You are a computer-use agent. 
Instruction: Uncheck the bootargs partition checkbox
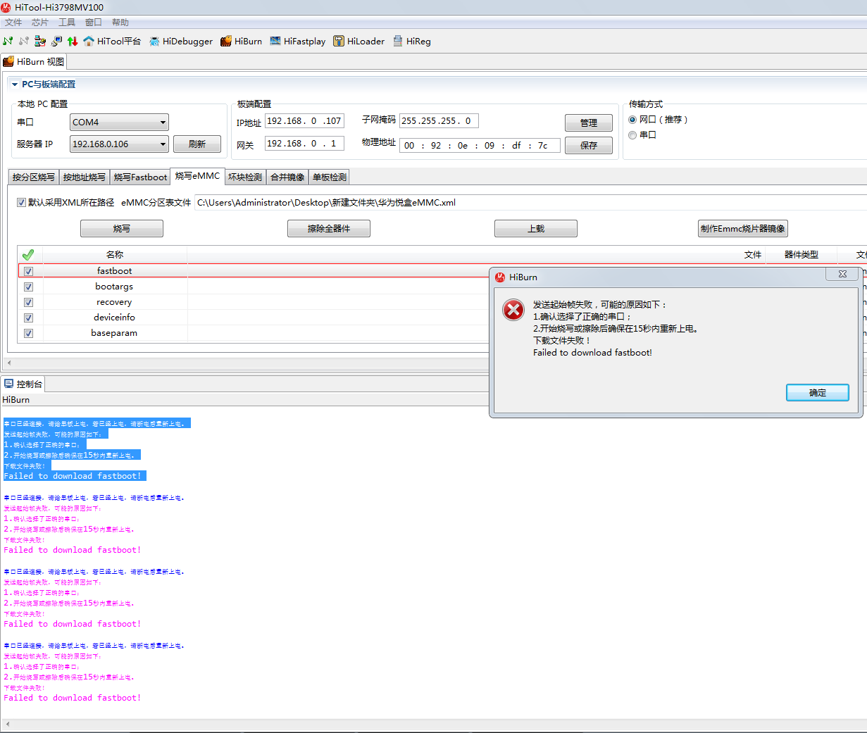tap(29, 287)
